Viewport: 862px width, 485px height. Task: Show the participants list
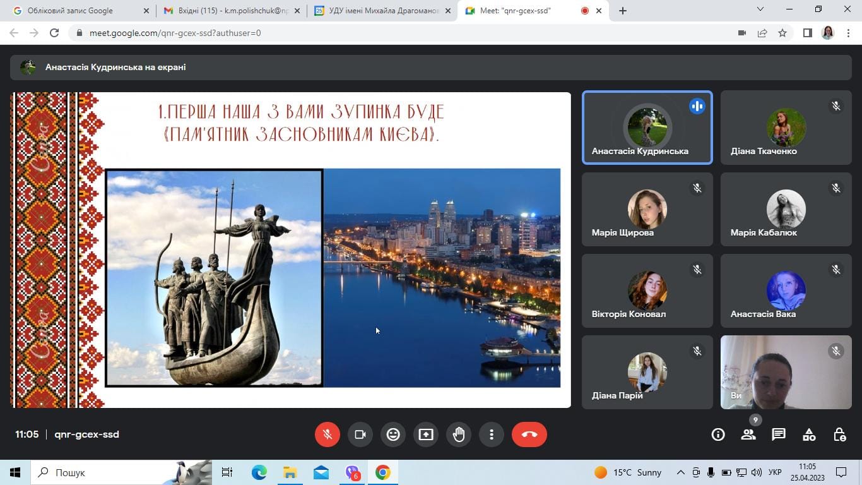(748, 434)
